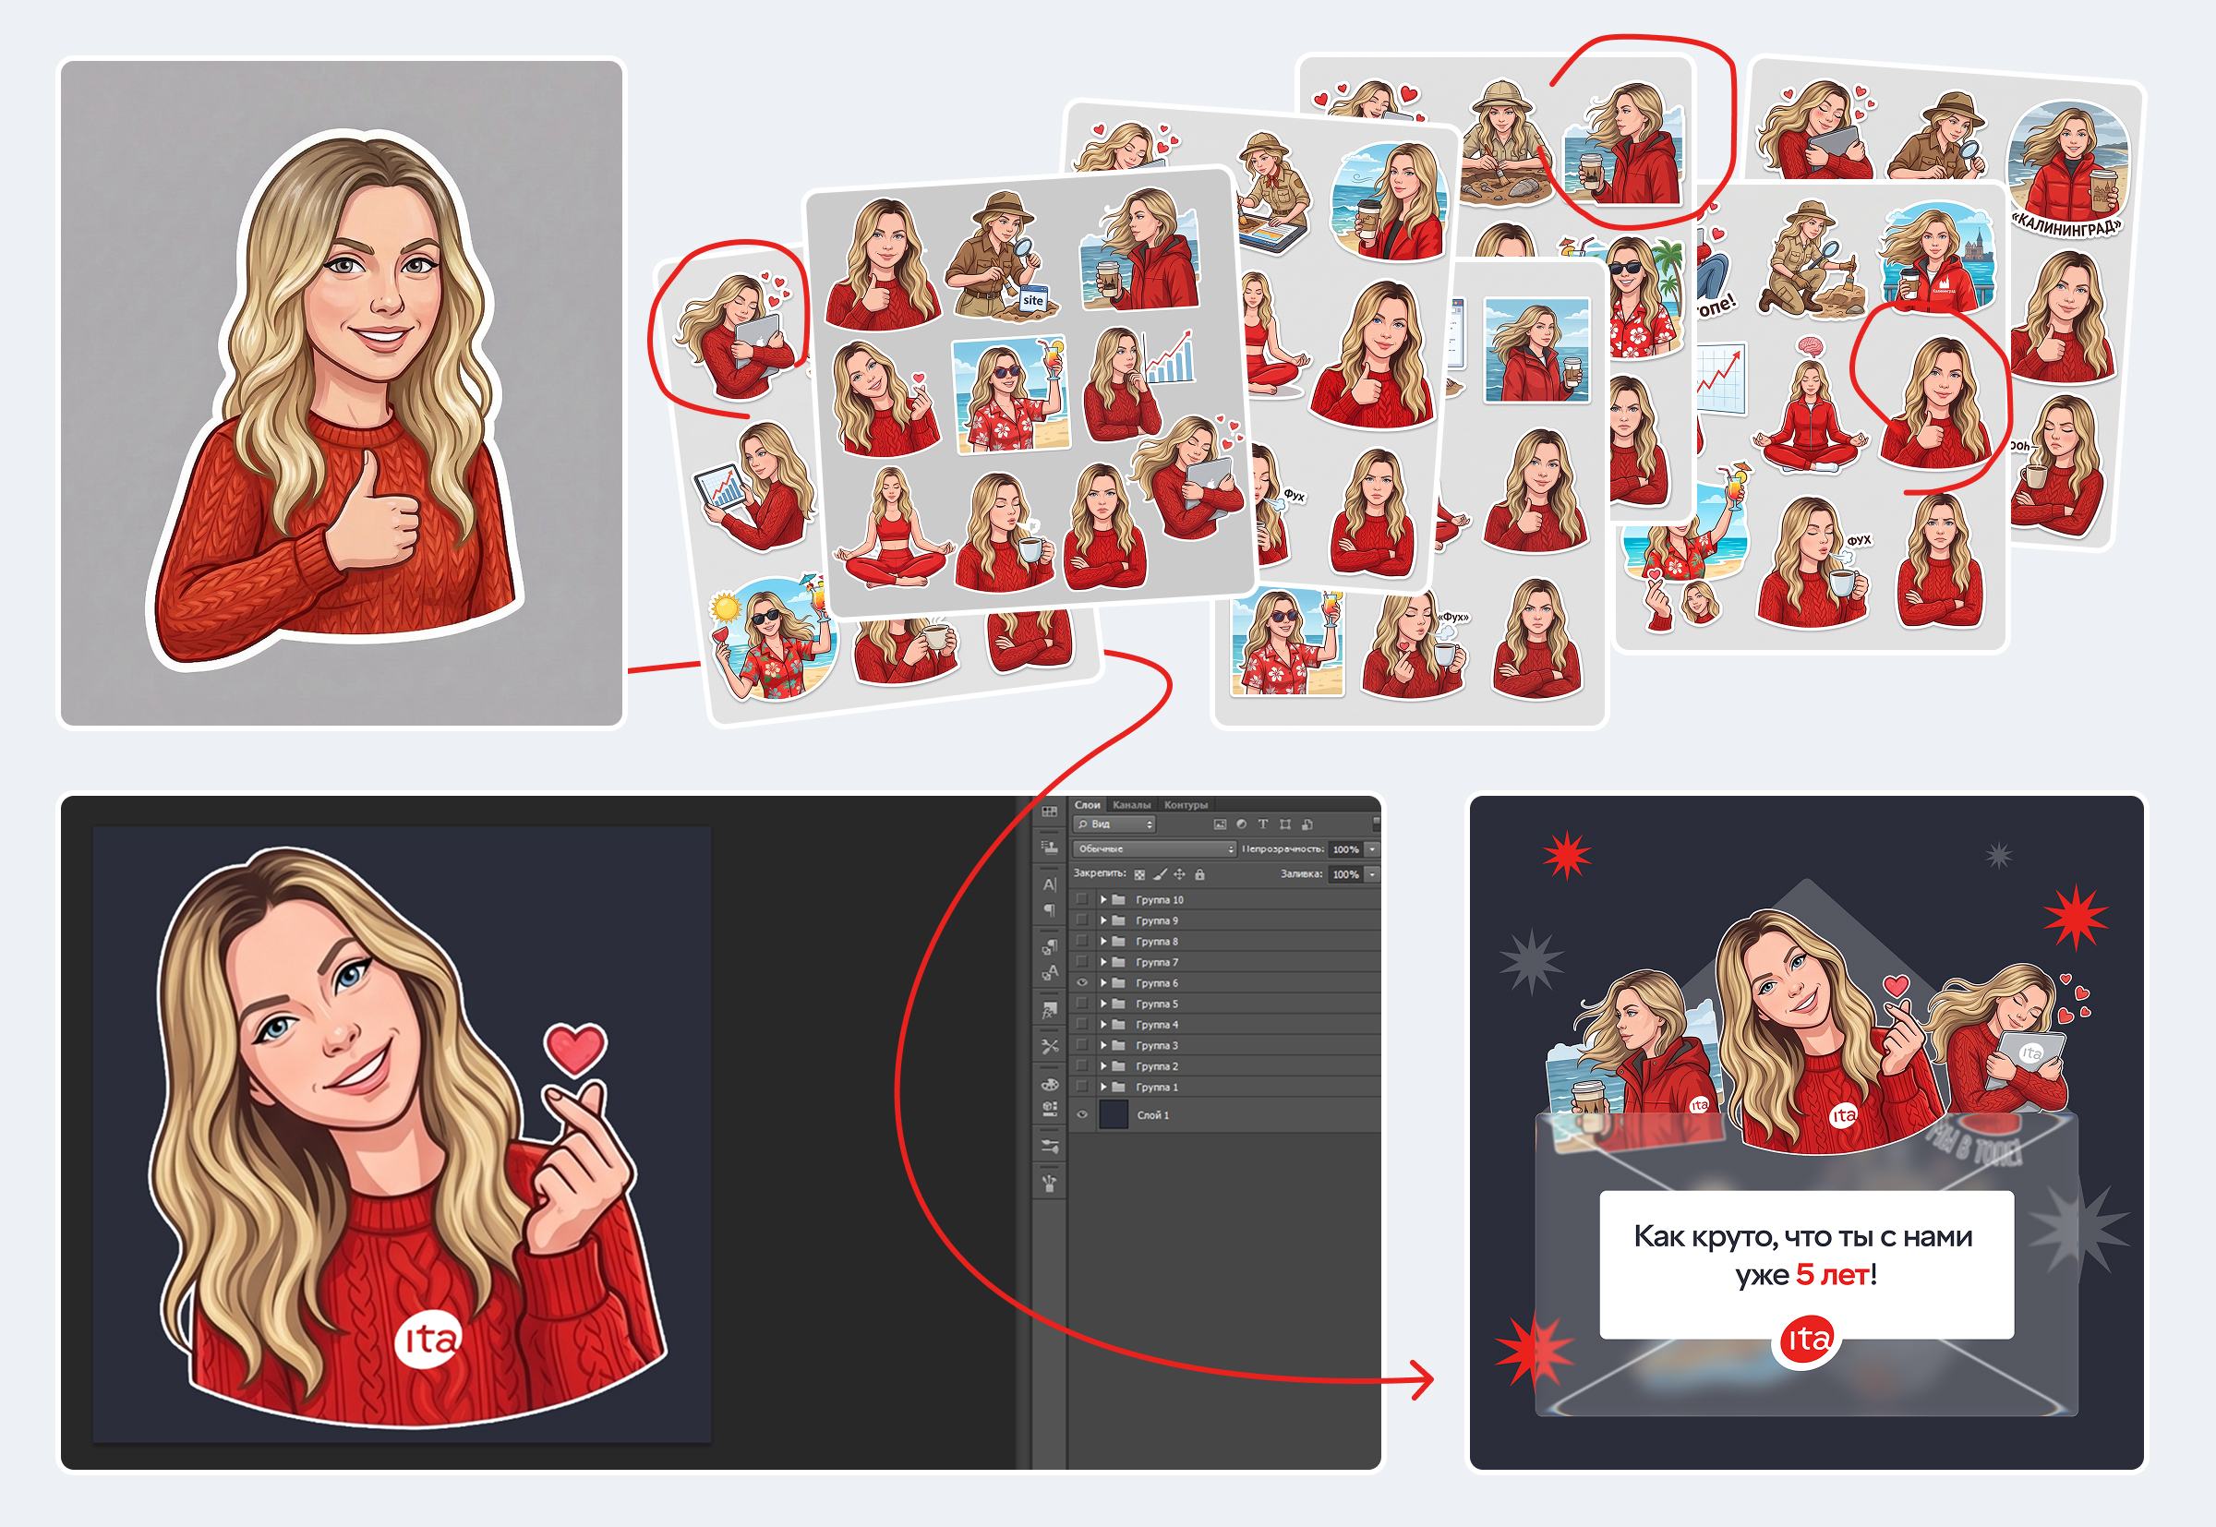Select the Группа 7 layer row
This screenshot has height=1527, width=2216.
coord(1224,963)
